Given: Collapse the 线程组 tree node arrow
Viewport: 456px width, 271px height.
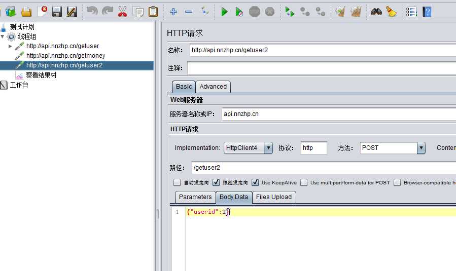Looking at the screenshot, I should (3, 36).
